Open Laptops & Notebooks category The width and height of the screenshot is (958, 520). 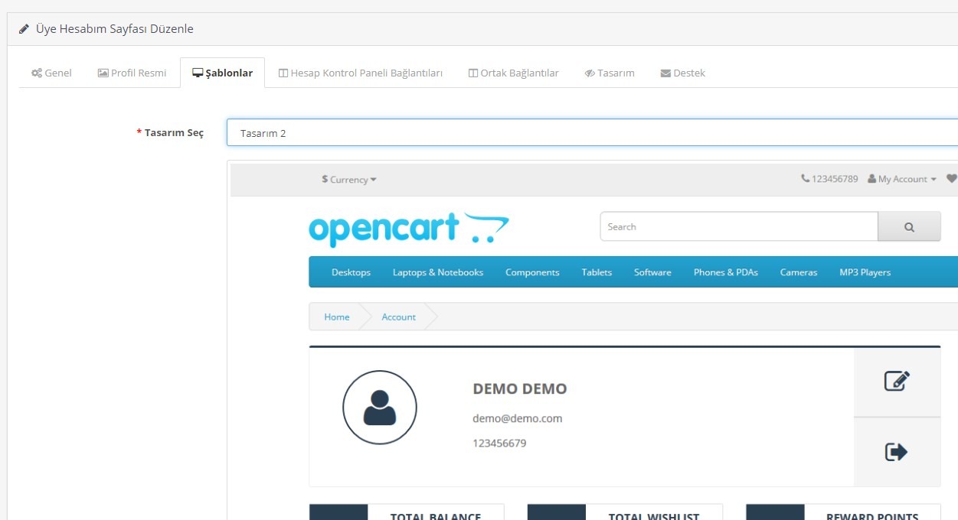click(x=438, y=272)
